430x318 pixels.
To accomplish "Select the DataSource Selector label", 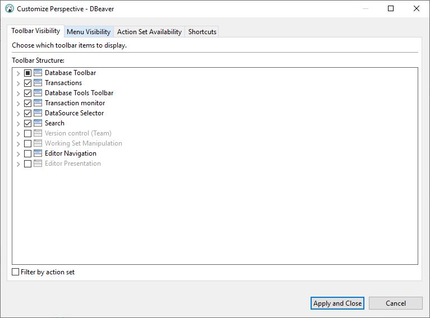I will point(75,113).
